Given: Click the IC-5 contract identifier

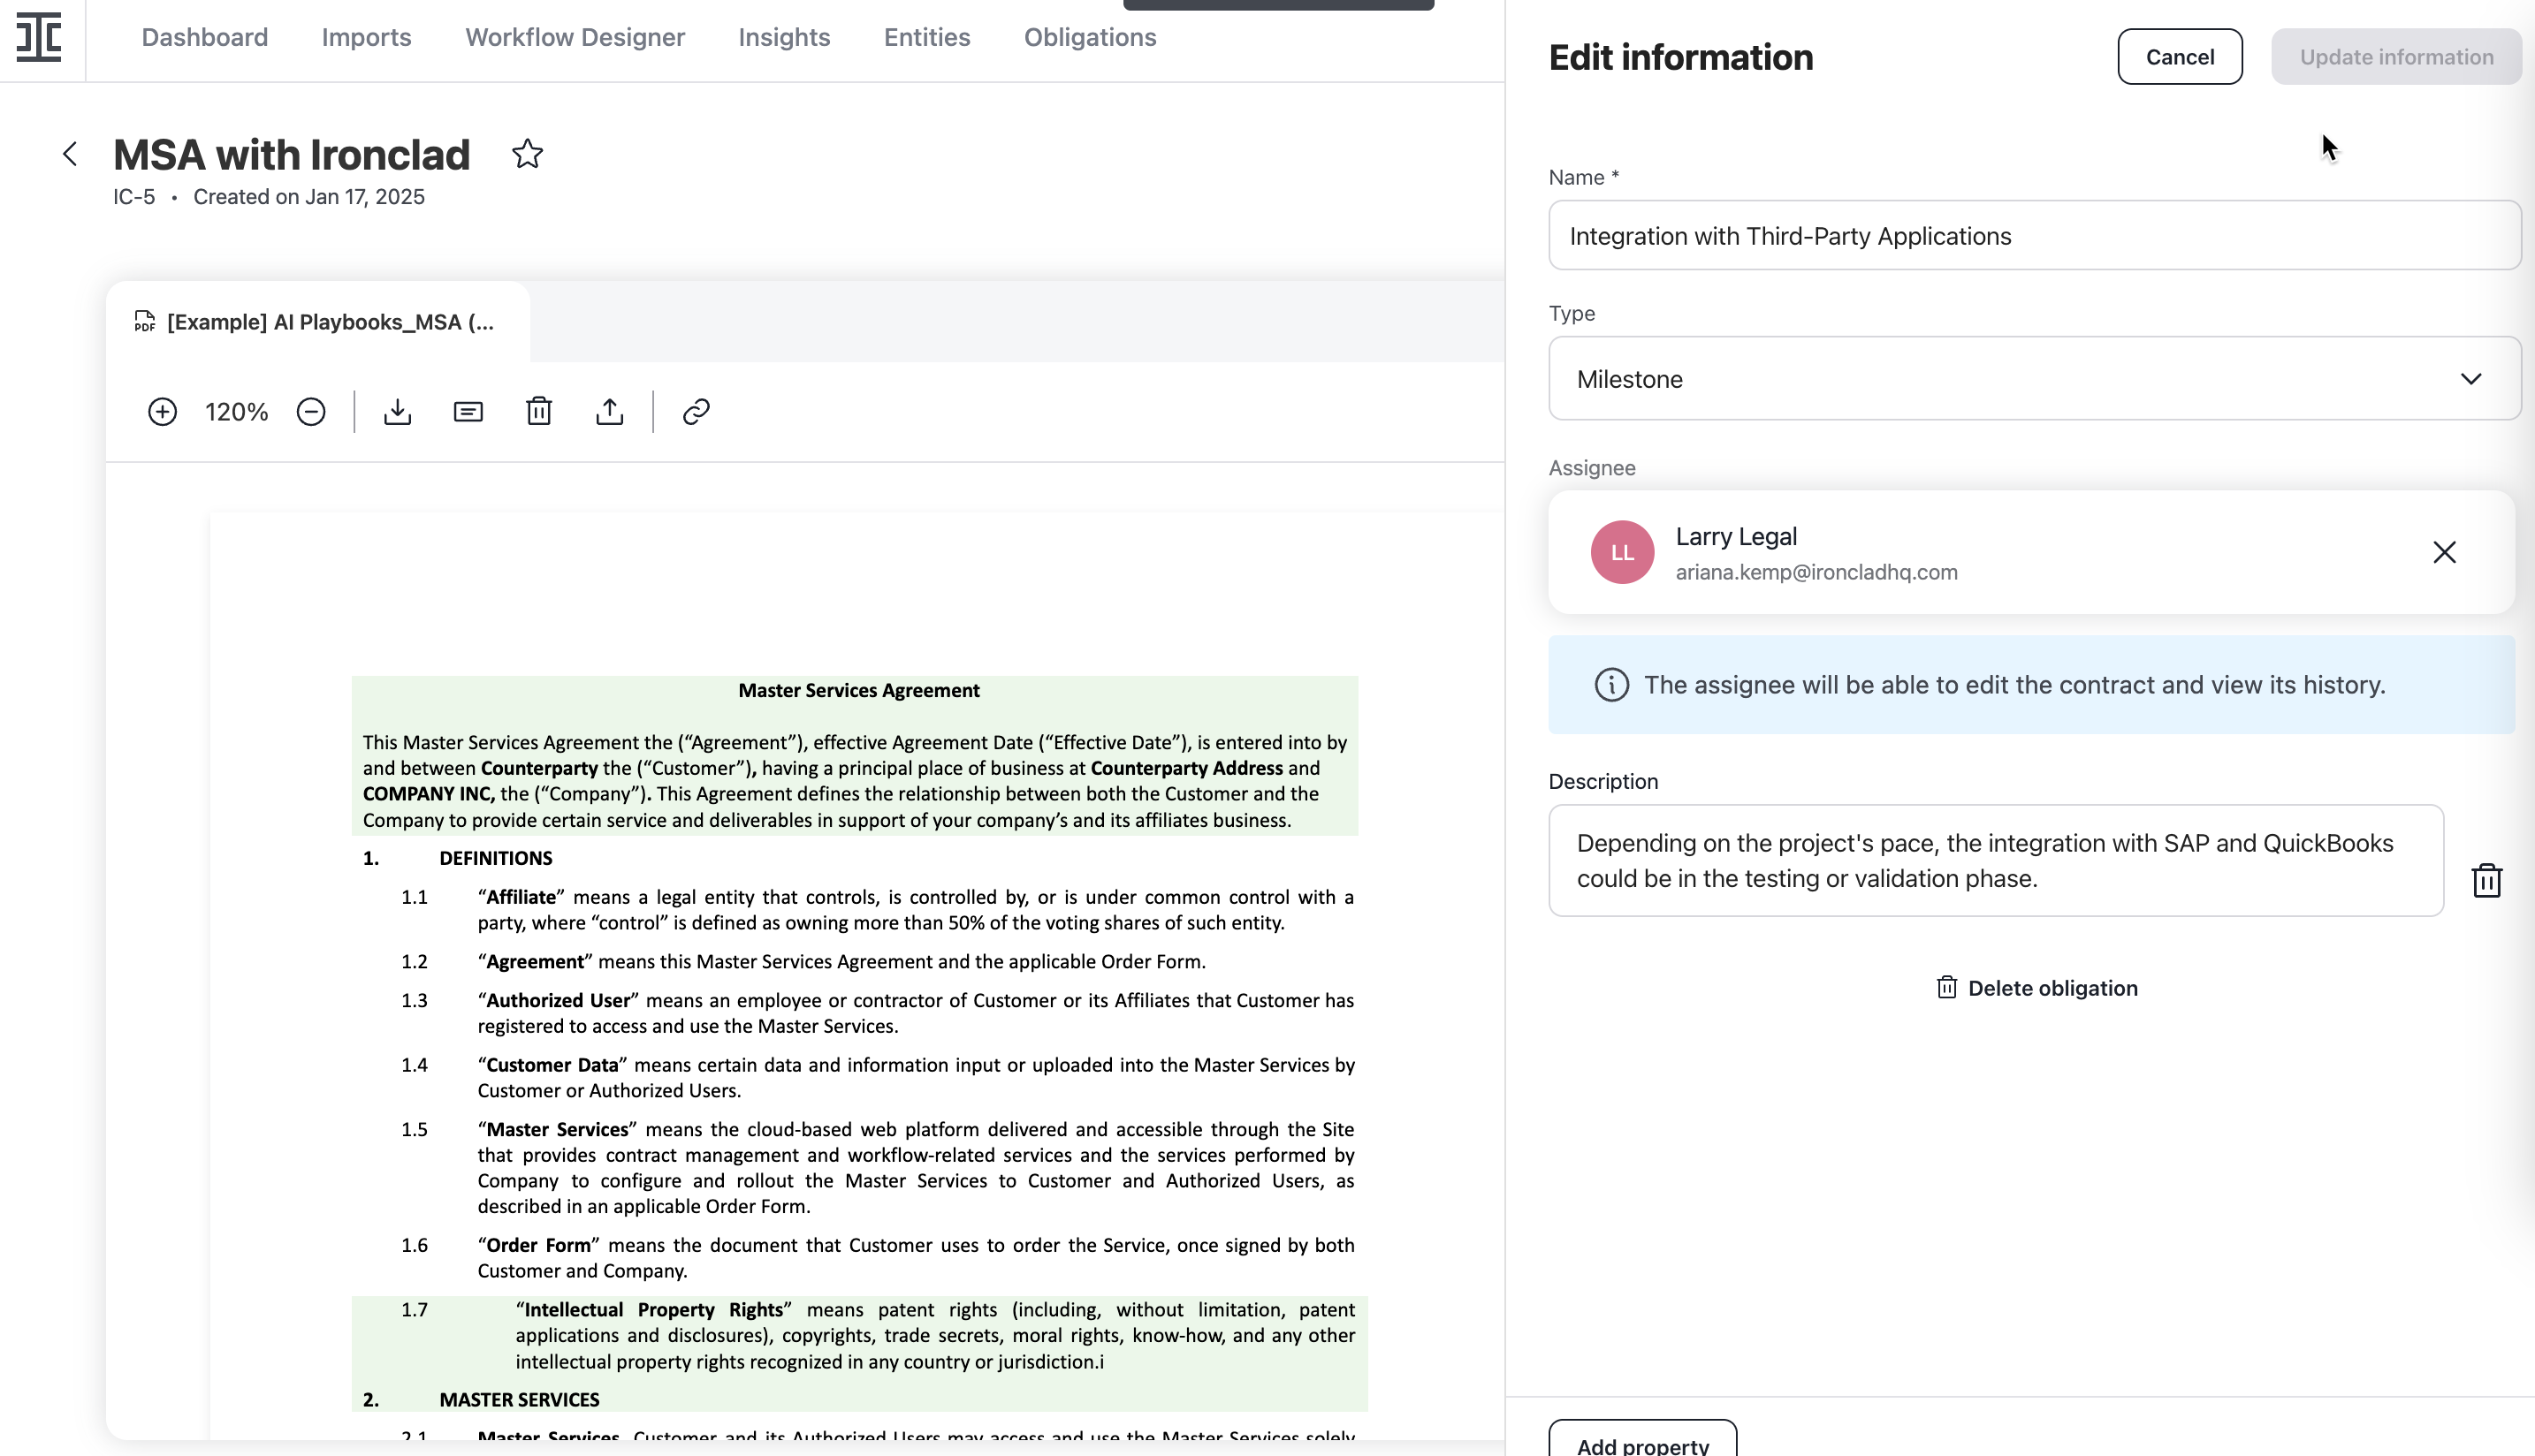Looking at the screenshot, I should (x=134, y=197).
